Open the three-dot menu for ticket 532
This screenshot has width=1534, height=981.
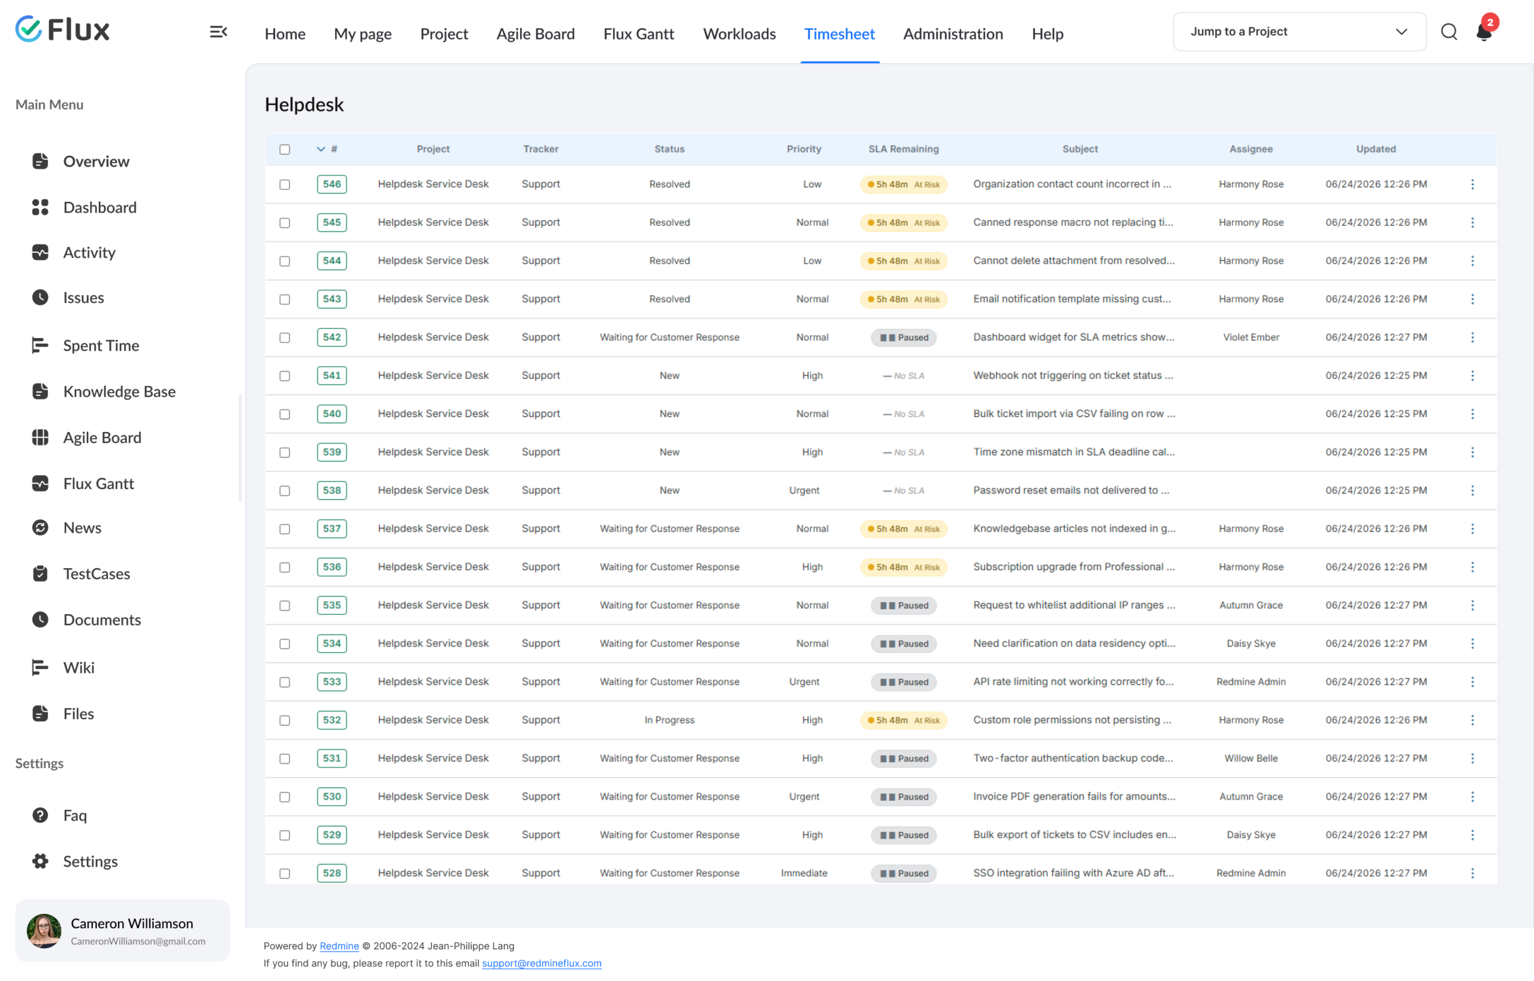coord(1472,720)
